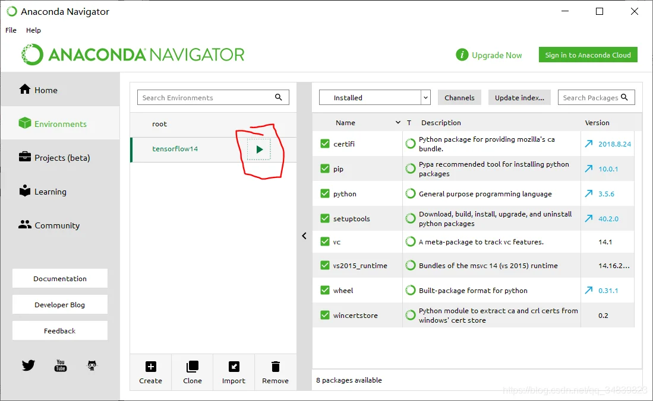The image size is (653, 401).
Task: Click the pip upgrade arrow icon
Action: coord(588,169)
